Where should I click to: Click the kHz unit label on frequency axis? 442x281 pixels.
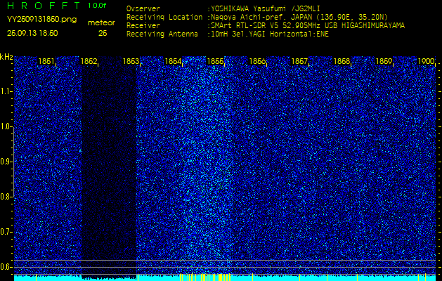[x=6, y=57]
